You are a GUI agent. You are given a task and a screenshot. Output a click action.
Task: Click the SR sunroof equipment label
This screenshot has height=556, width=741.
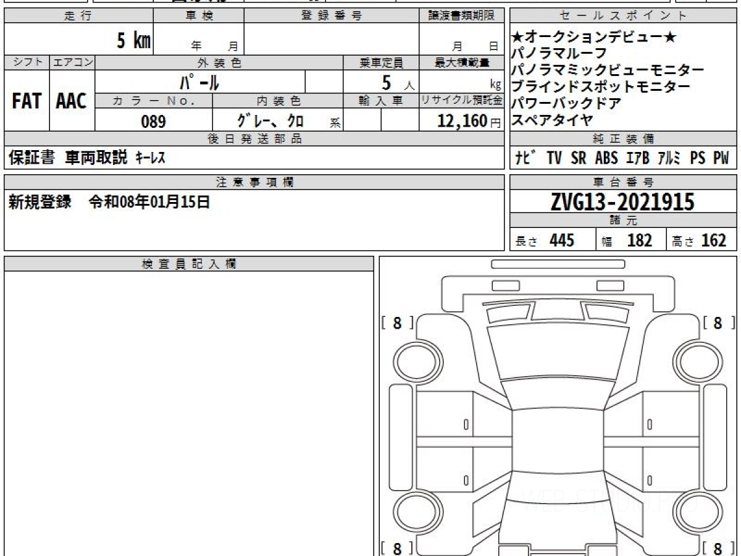[x=579, y=158]
